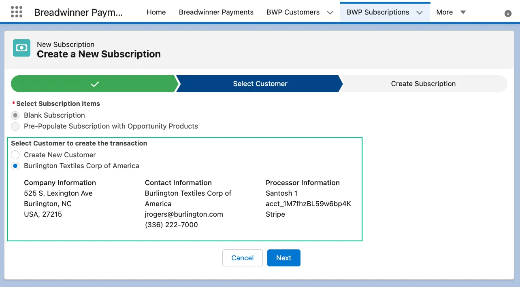Click the Stripe processor text
This screenshot has height=287, width=520.
(275, 214)
